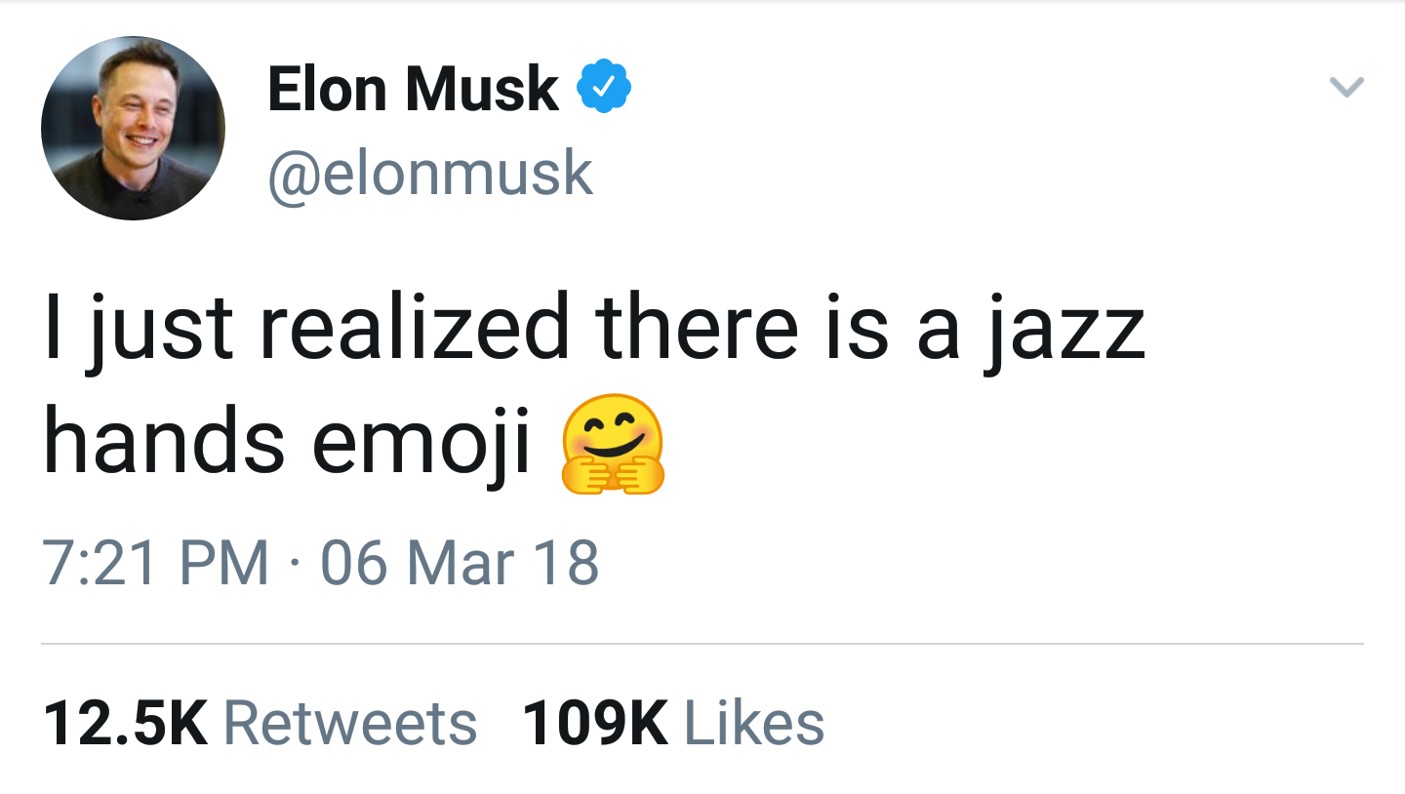View the 12.5K retweets count

point(125,724)
